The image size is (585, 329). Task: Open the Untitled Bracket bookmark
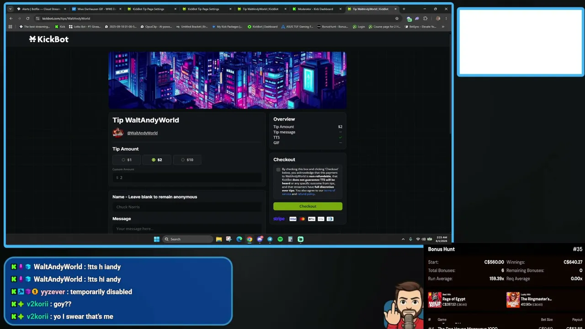click(191, 27)
